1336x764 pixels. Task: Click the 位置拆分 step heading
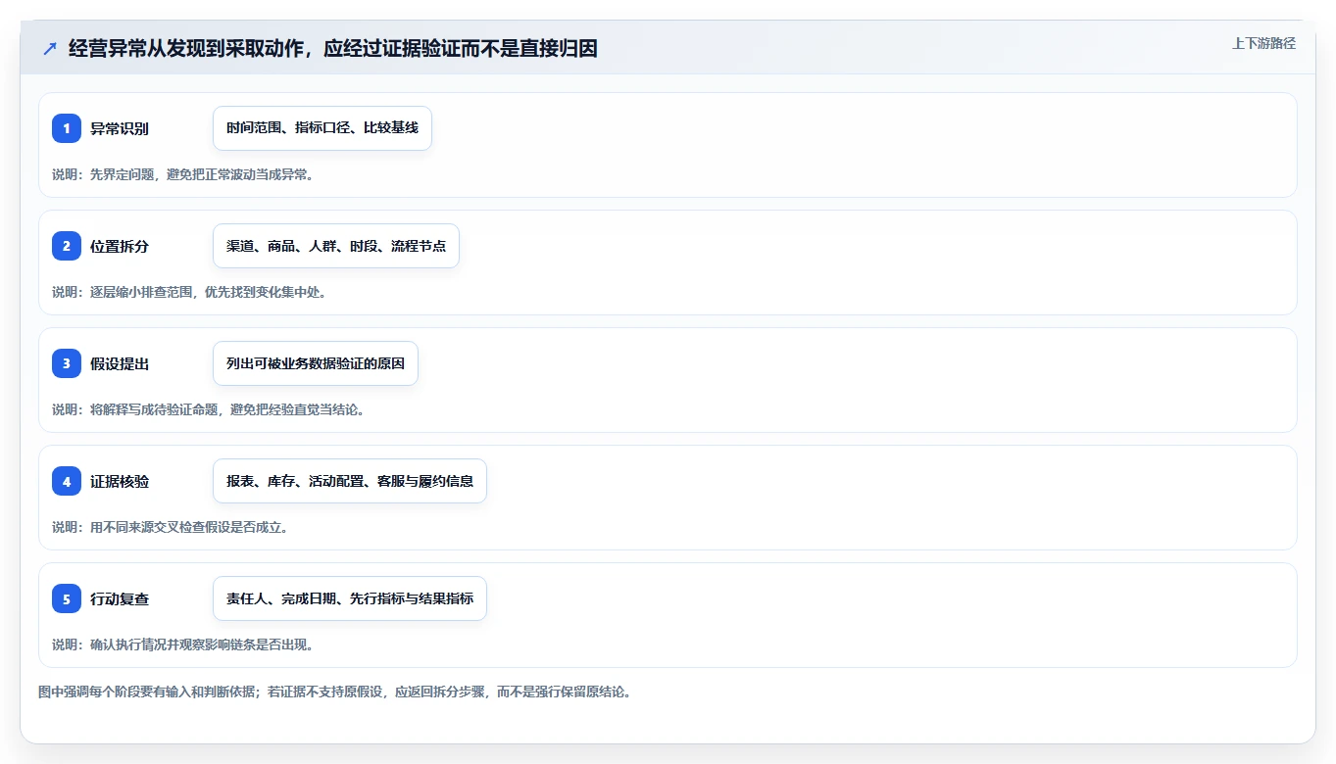[120, 246]
